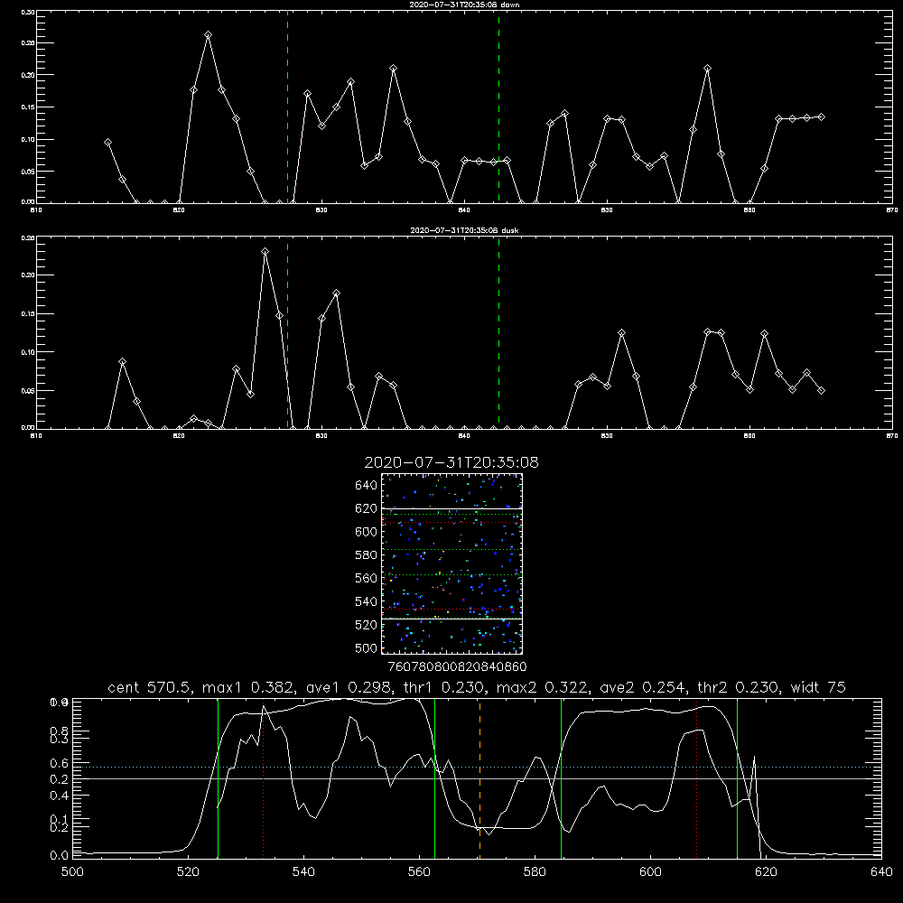
Task: Click the 560 label on bottom plot x-axis
Action: click(x=419, y=872)
